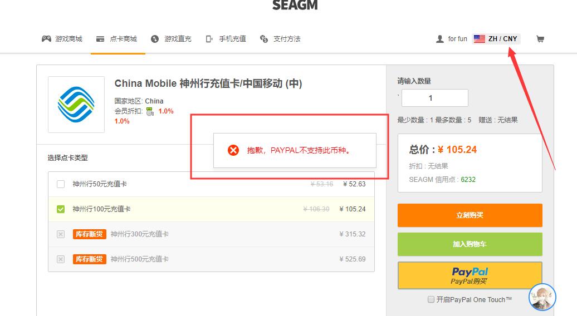
Task: Click the gamepad icon beside 游戏商城
Action: pos(46,38)
